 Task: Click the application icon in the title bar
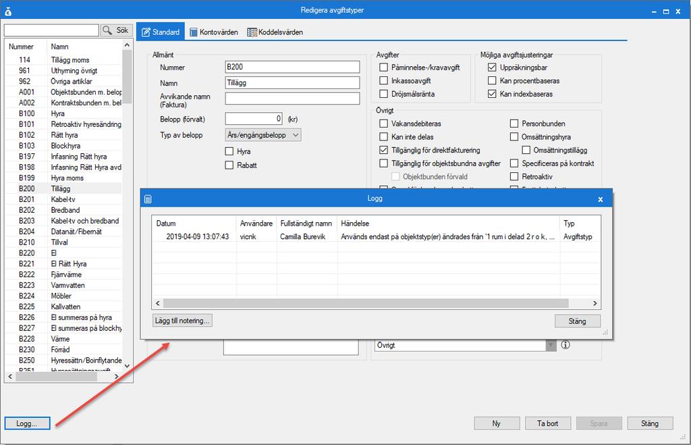pos(8,11)
